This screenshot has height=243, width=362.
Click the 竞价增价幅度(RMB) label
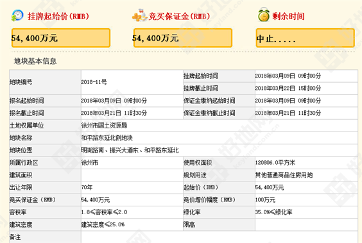point(209,200)
